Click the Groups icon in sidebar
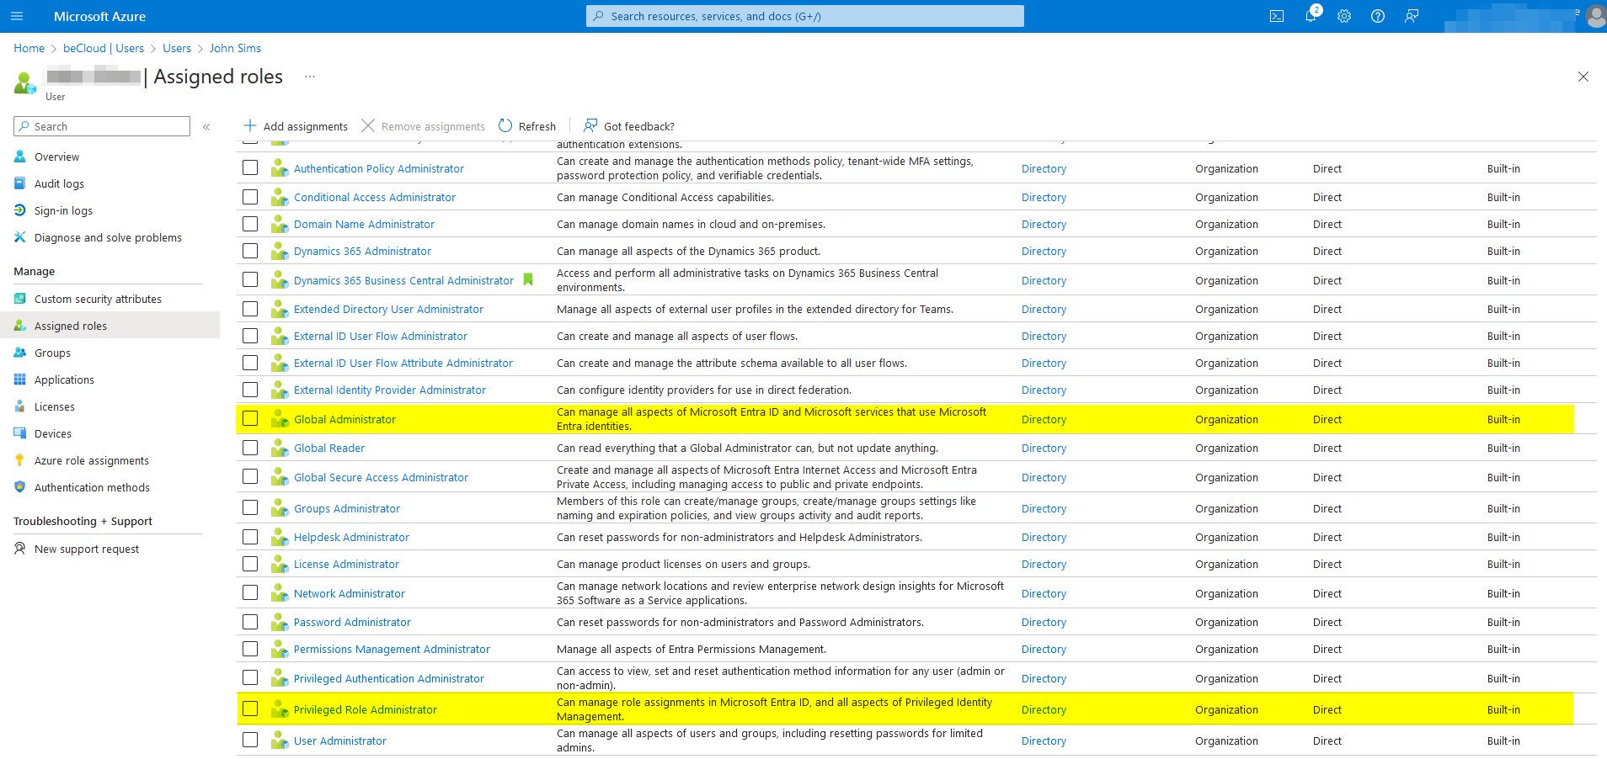The height and width of the screenshot is (759, 1607). point(20,353)
